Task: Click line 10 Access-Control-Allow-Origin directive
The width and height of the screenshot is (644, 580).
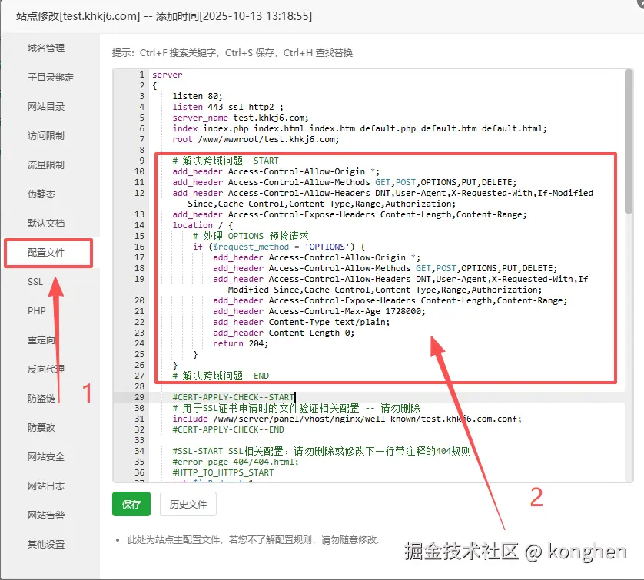Action: coord(276,171)
